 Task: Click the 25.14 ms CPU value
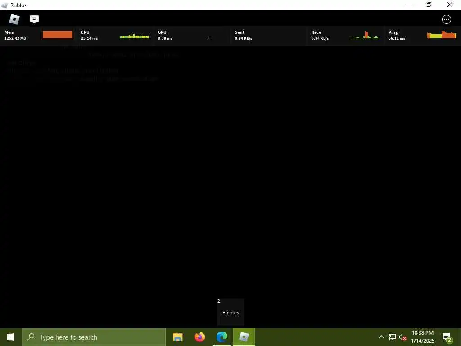coord(90,38)
